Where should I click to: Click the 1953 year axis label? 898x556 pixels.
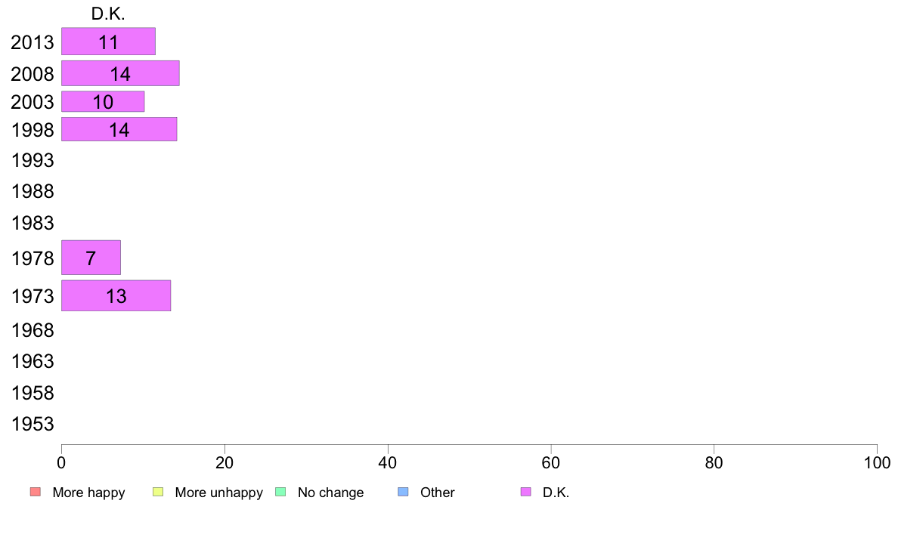tap(33, 424)
